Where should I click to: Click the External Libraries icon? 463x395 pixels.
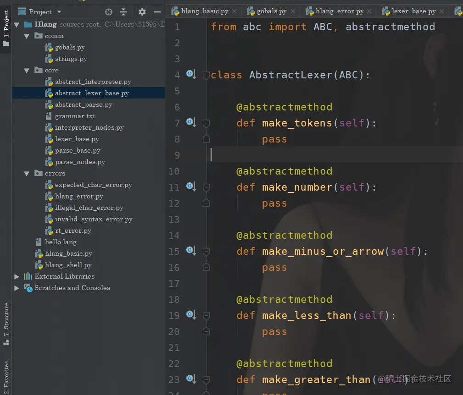pyautogui.click(x=28, y=276)
